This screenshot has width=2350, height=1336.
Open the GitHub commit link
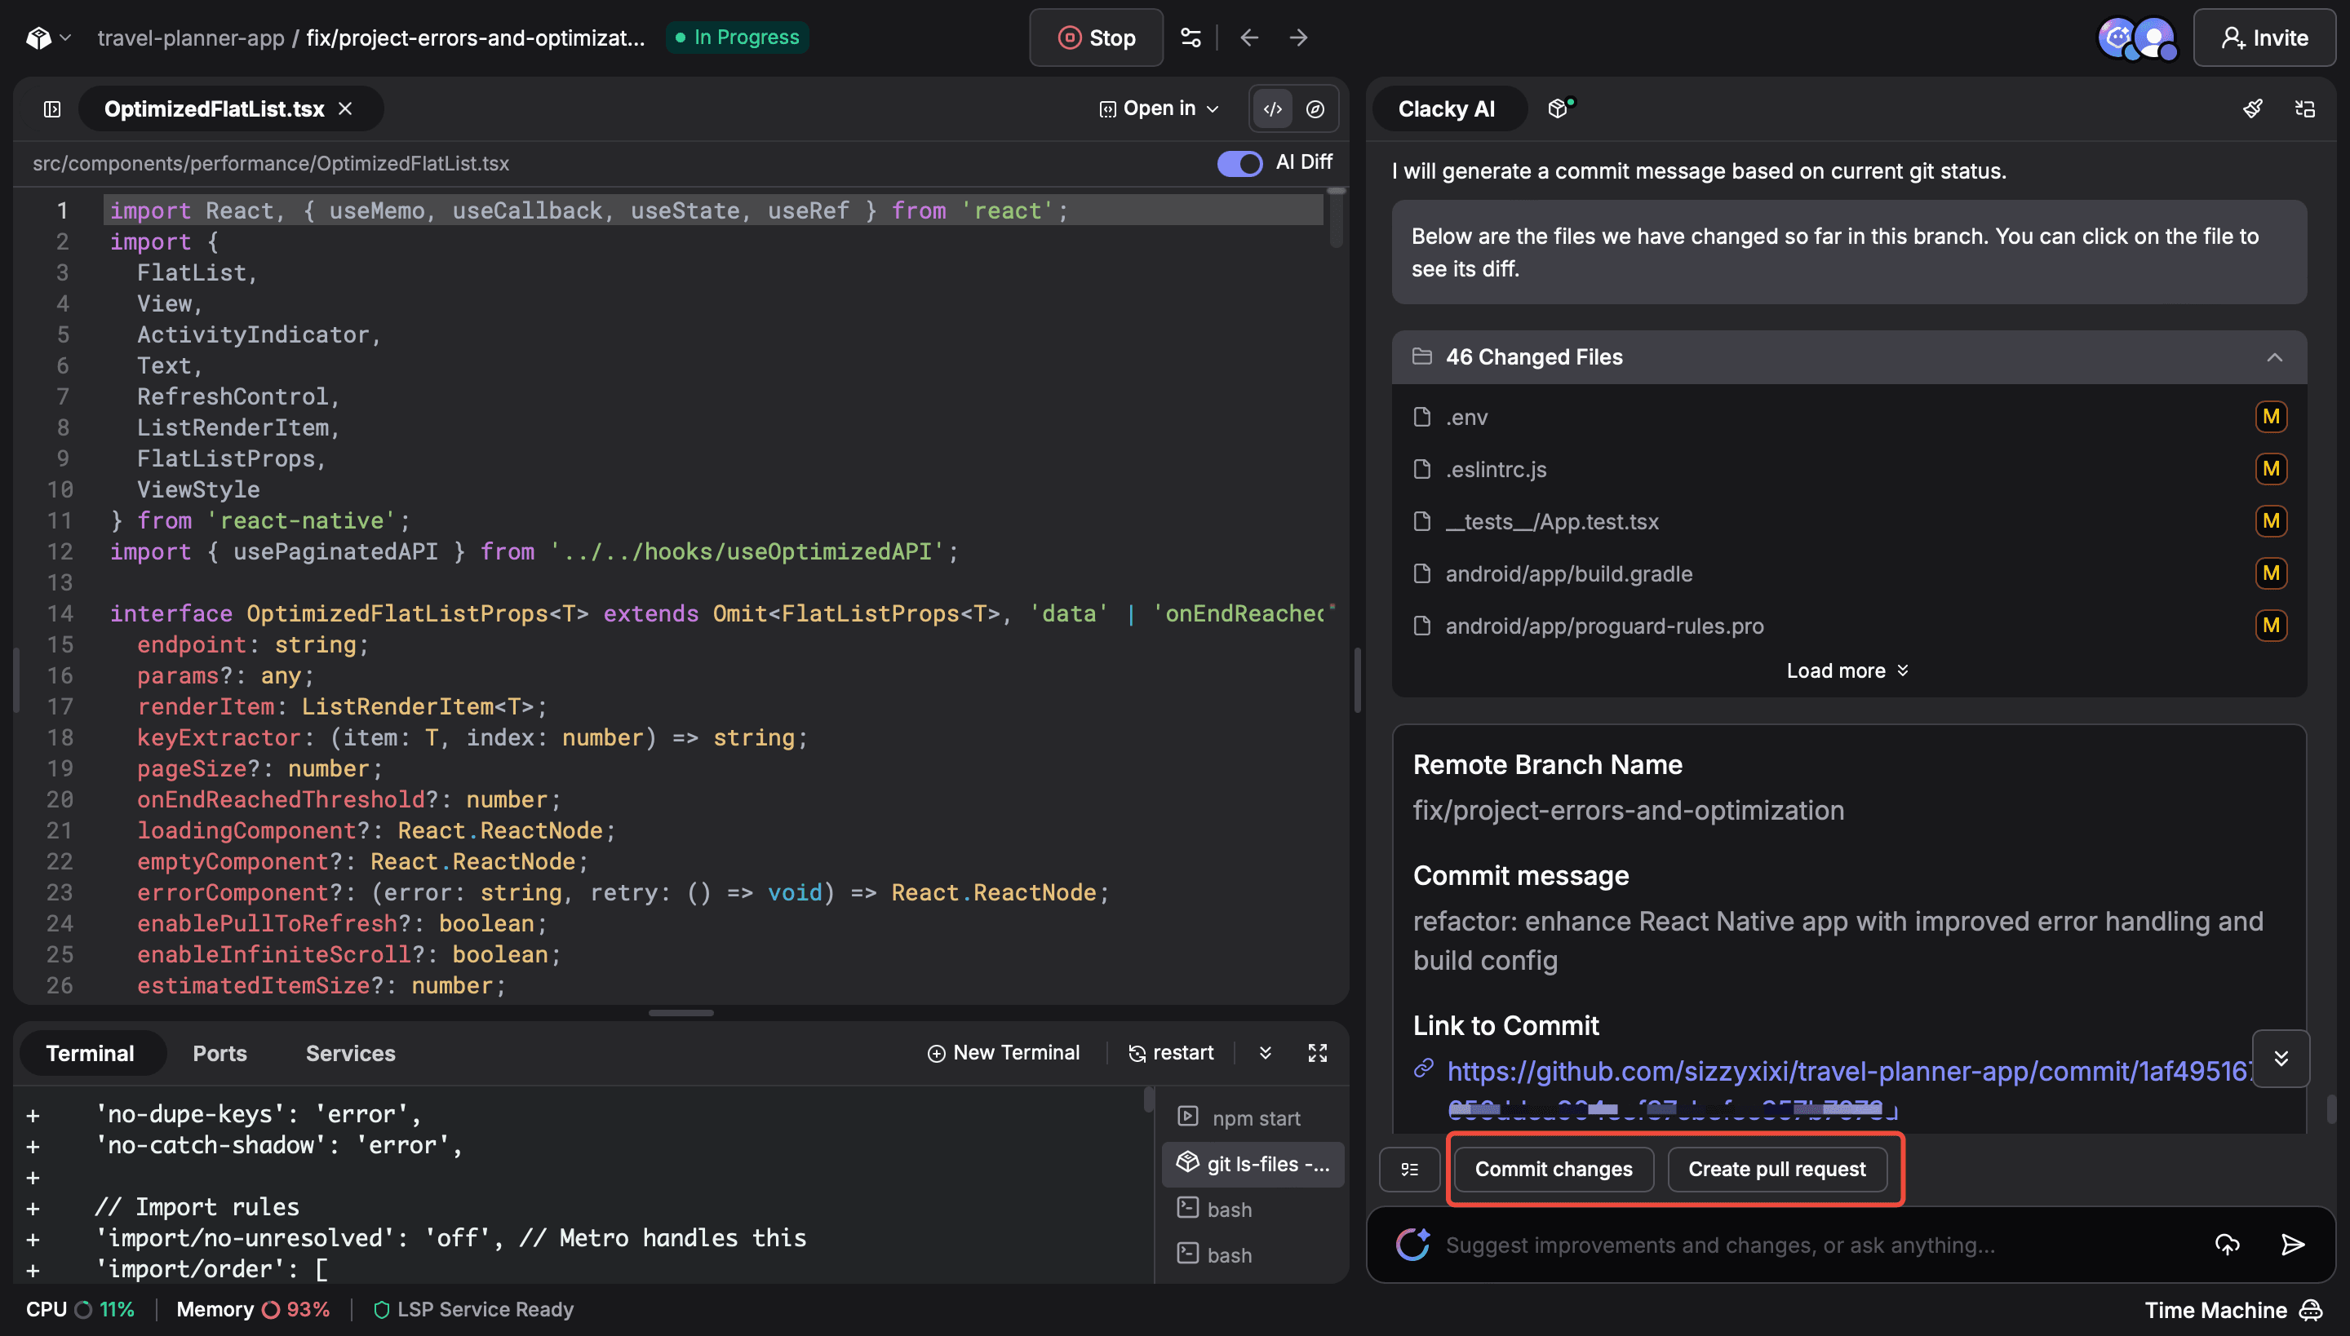1847,1072
